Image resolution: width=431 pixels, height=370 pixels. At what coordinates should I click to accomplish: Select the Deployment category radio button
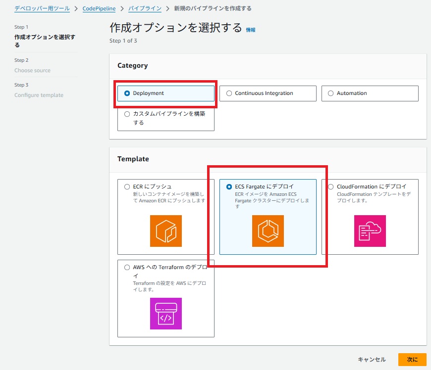click(x=127, y=93)
